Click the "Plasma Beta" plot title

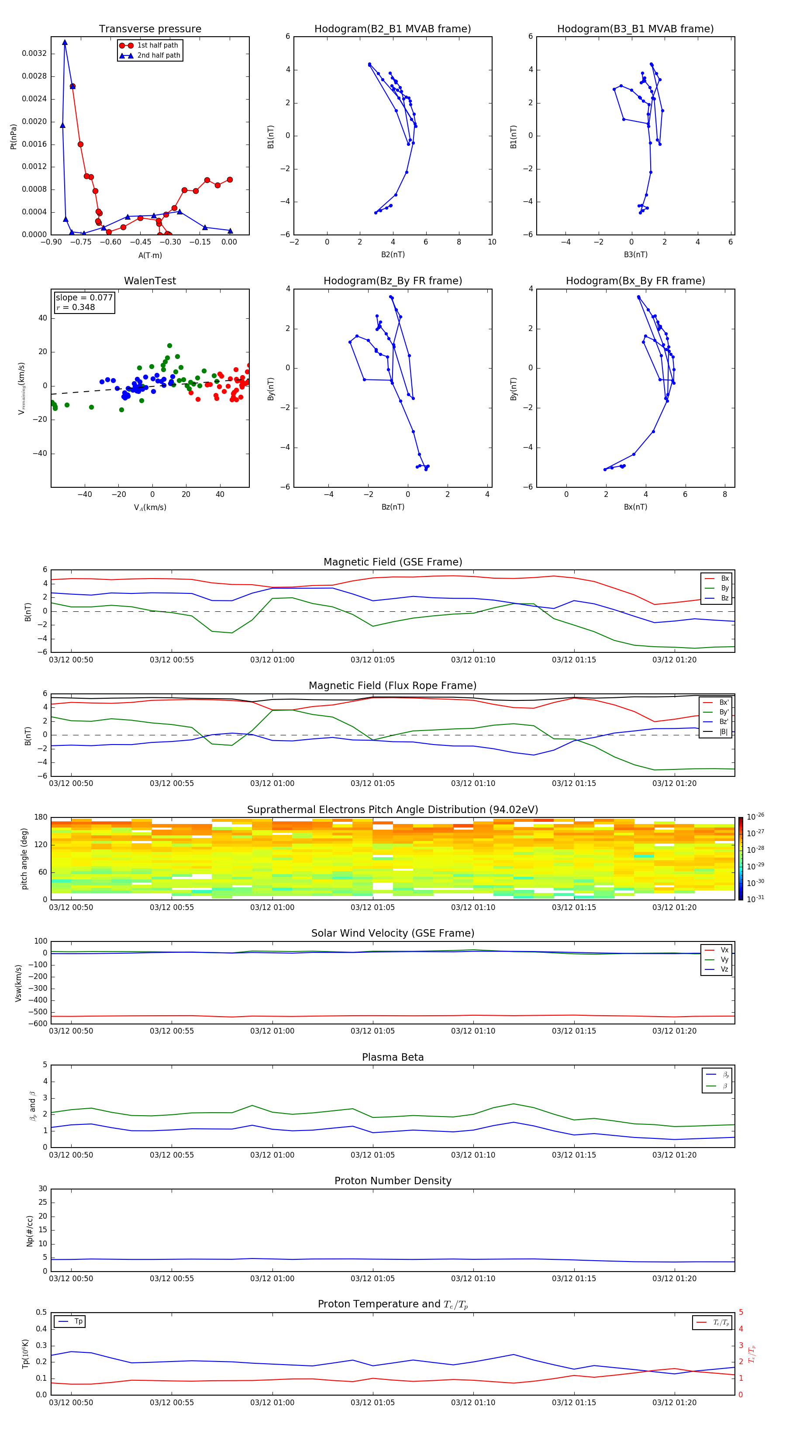pos(393,1057)
